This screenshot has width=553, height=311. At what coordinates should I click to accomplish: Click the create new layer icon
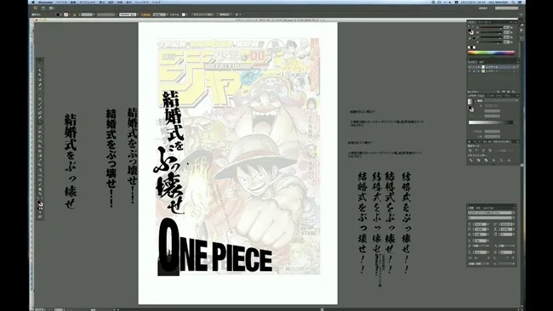[508, 92]
